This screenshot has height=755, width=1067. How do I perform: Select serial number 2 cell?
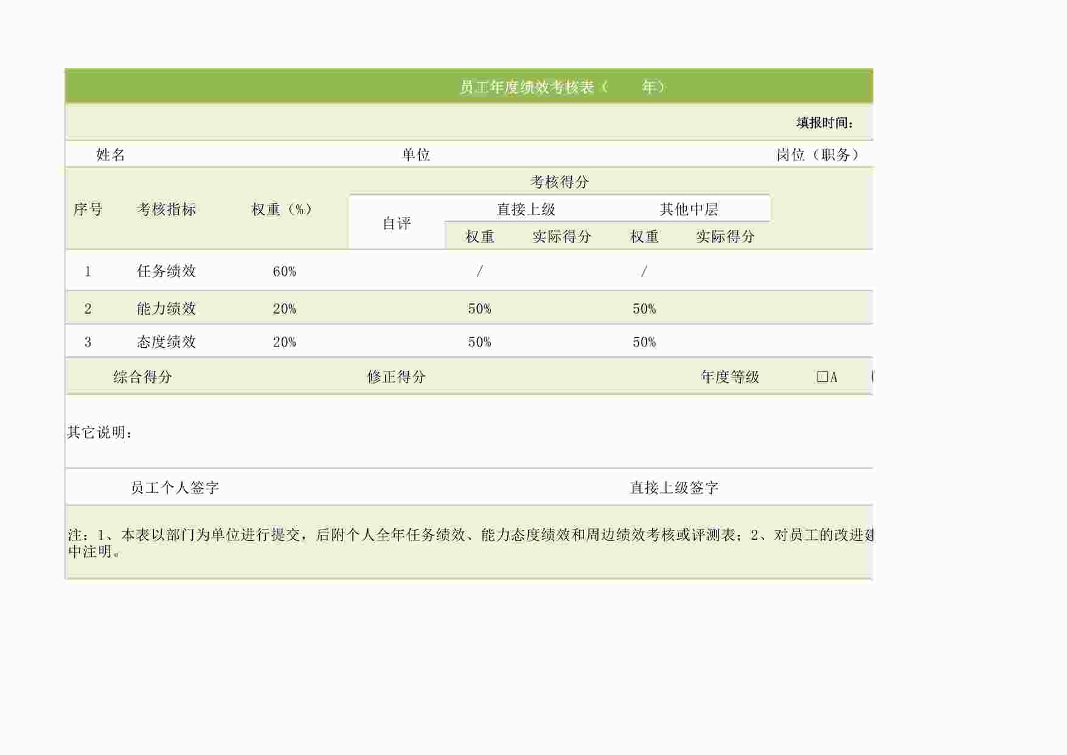point(88,309)
